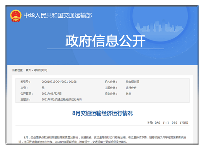Screen dimensions: 204x150
Task: Select keywords 2021年8月;交通运输;经济运行分析
Action: click(62, 100)
